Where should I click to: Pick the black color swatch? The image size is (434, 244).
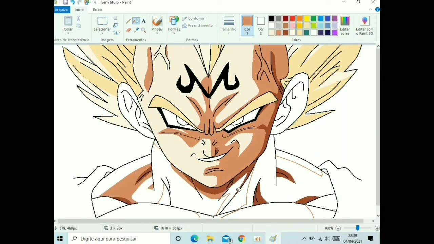(x=271, y=18)
